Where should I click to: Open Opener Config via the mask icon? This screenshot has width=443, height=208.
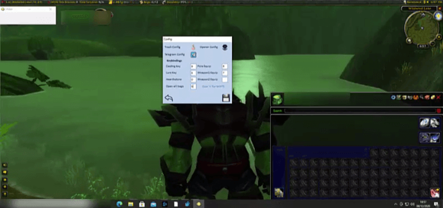[x=225, y=47]
